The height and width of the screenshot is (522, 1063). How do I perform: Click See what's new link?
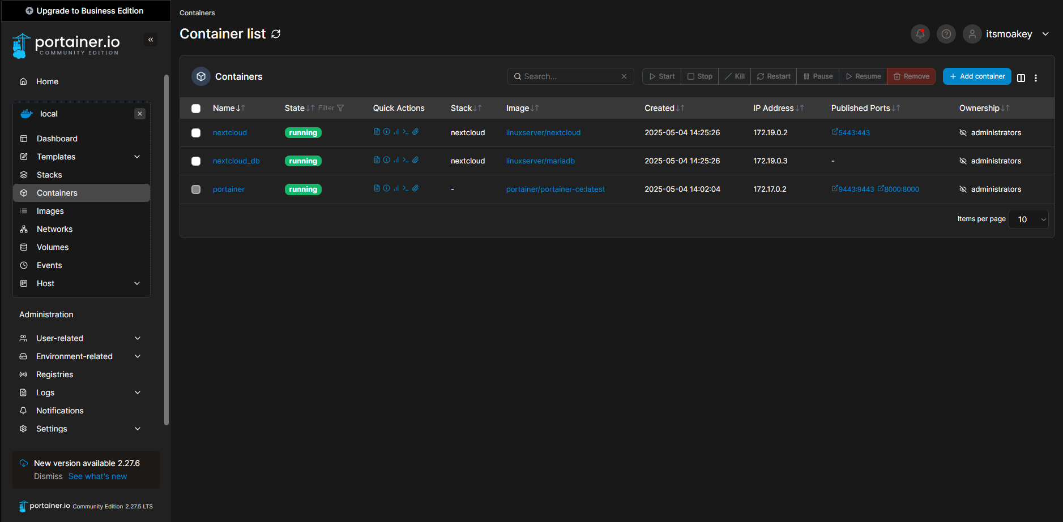point(97,476)
